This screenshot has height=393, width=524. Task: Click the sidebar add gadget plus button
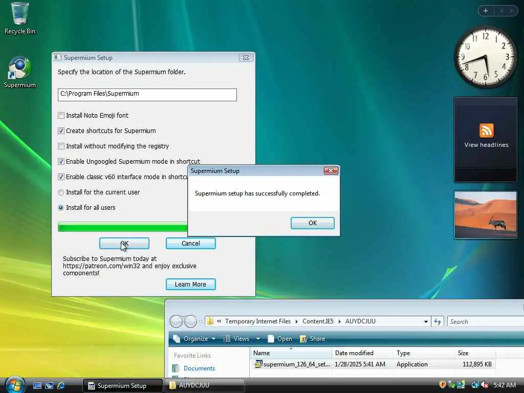pyautogui.click(x=486, y=11)
